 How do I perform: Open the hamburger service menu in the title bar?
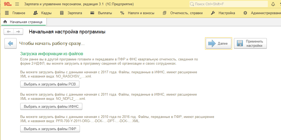[17, 4]
